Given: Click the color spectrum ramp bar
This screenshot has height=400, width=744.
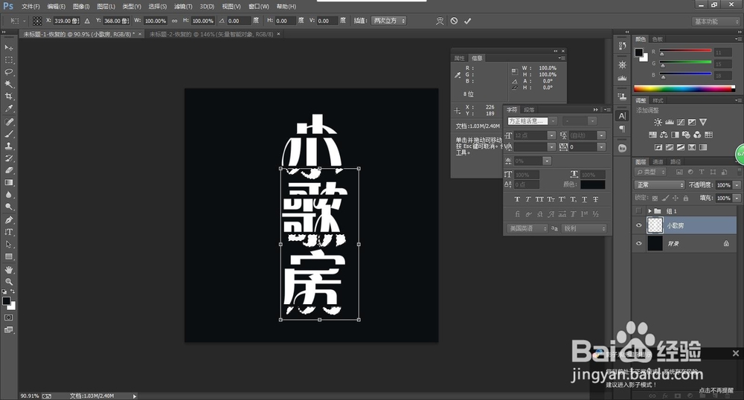Looking at the screenshot, I should click(684, 88).
